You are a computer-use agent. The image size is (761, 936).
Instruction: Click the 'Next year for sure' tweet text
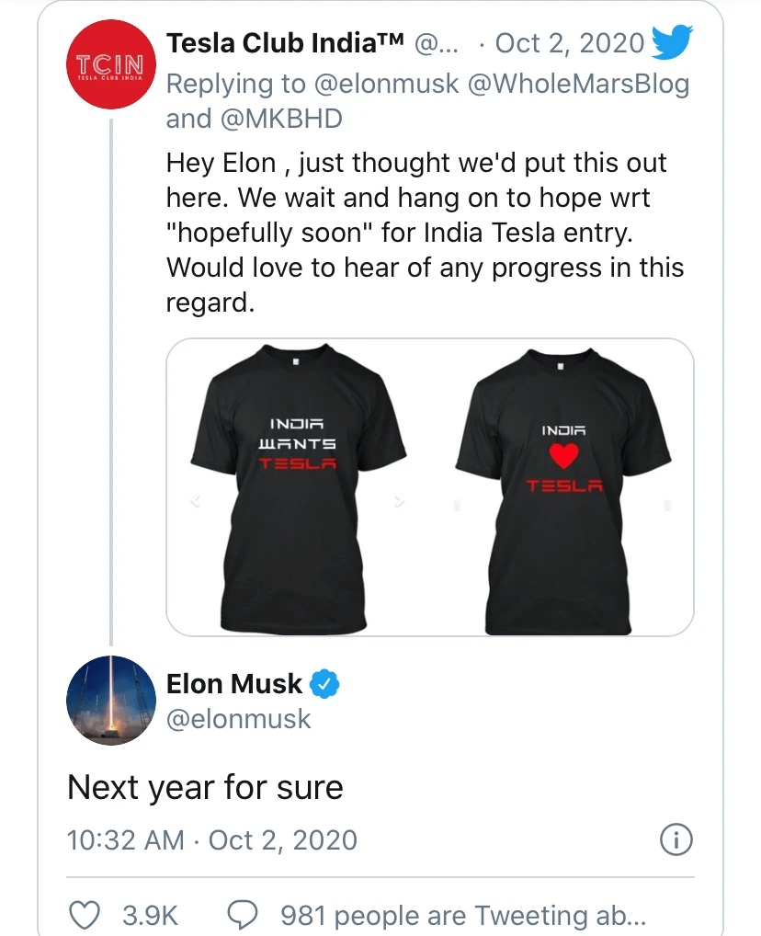[x=205, y=788]
